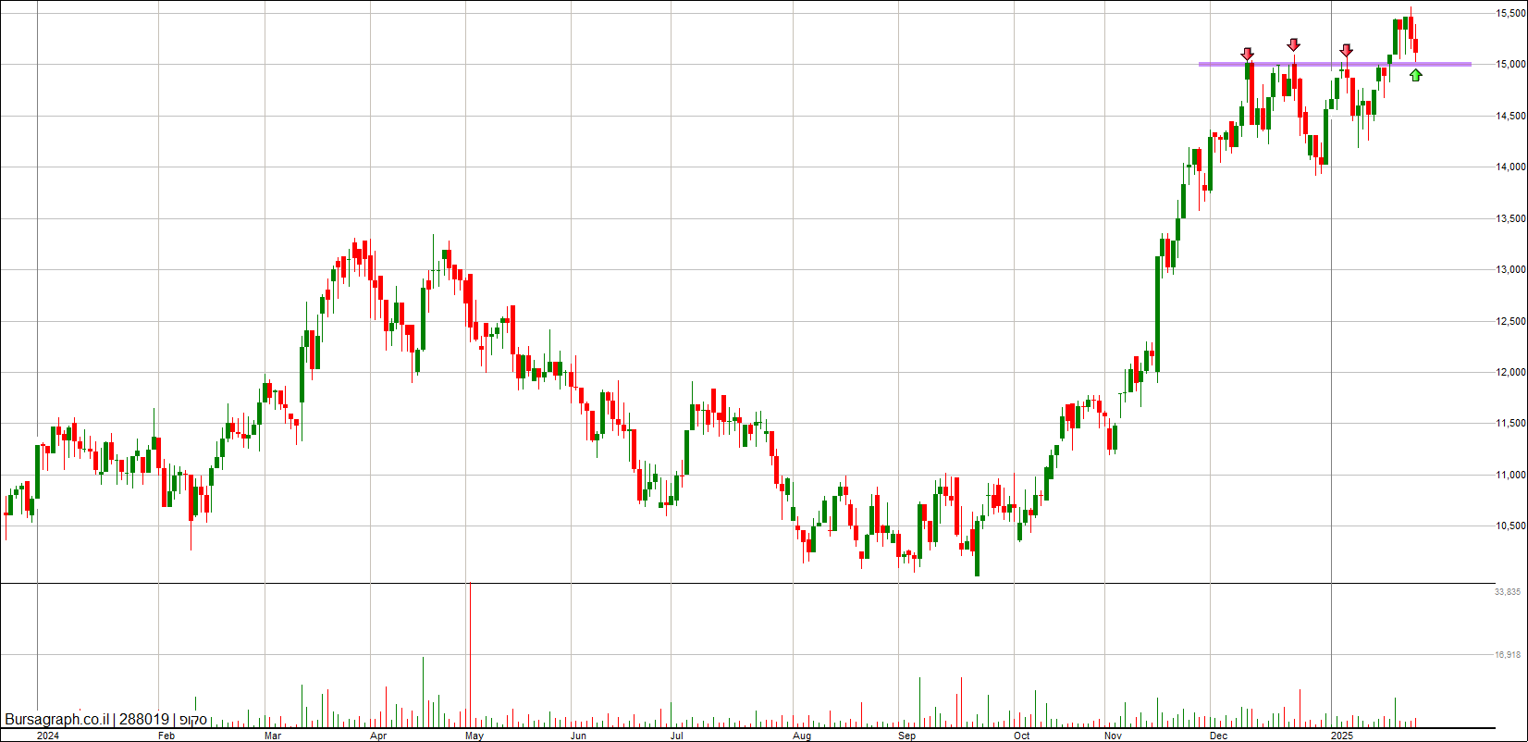Click the May month label
Viewport: 1528px width, 742px height.
[x=474, y=736]
